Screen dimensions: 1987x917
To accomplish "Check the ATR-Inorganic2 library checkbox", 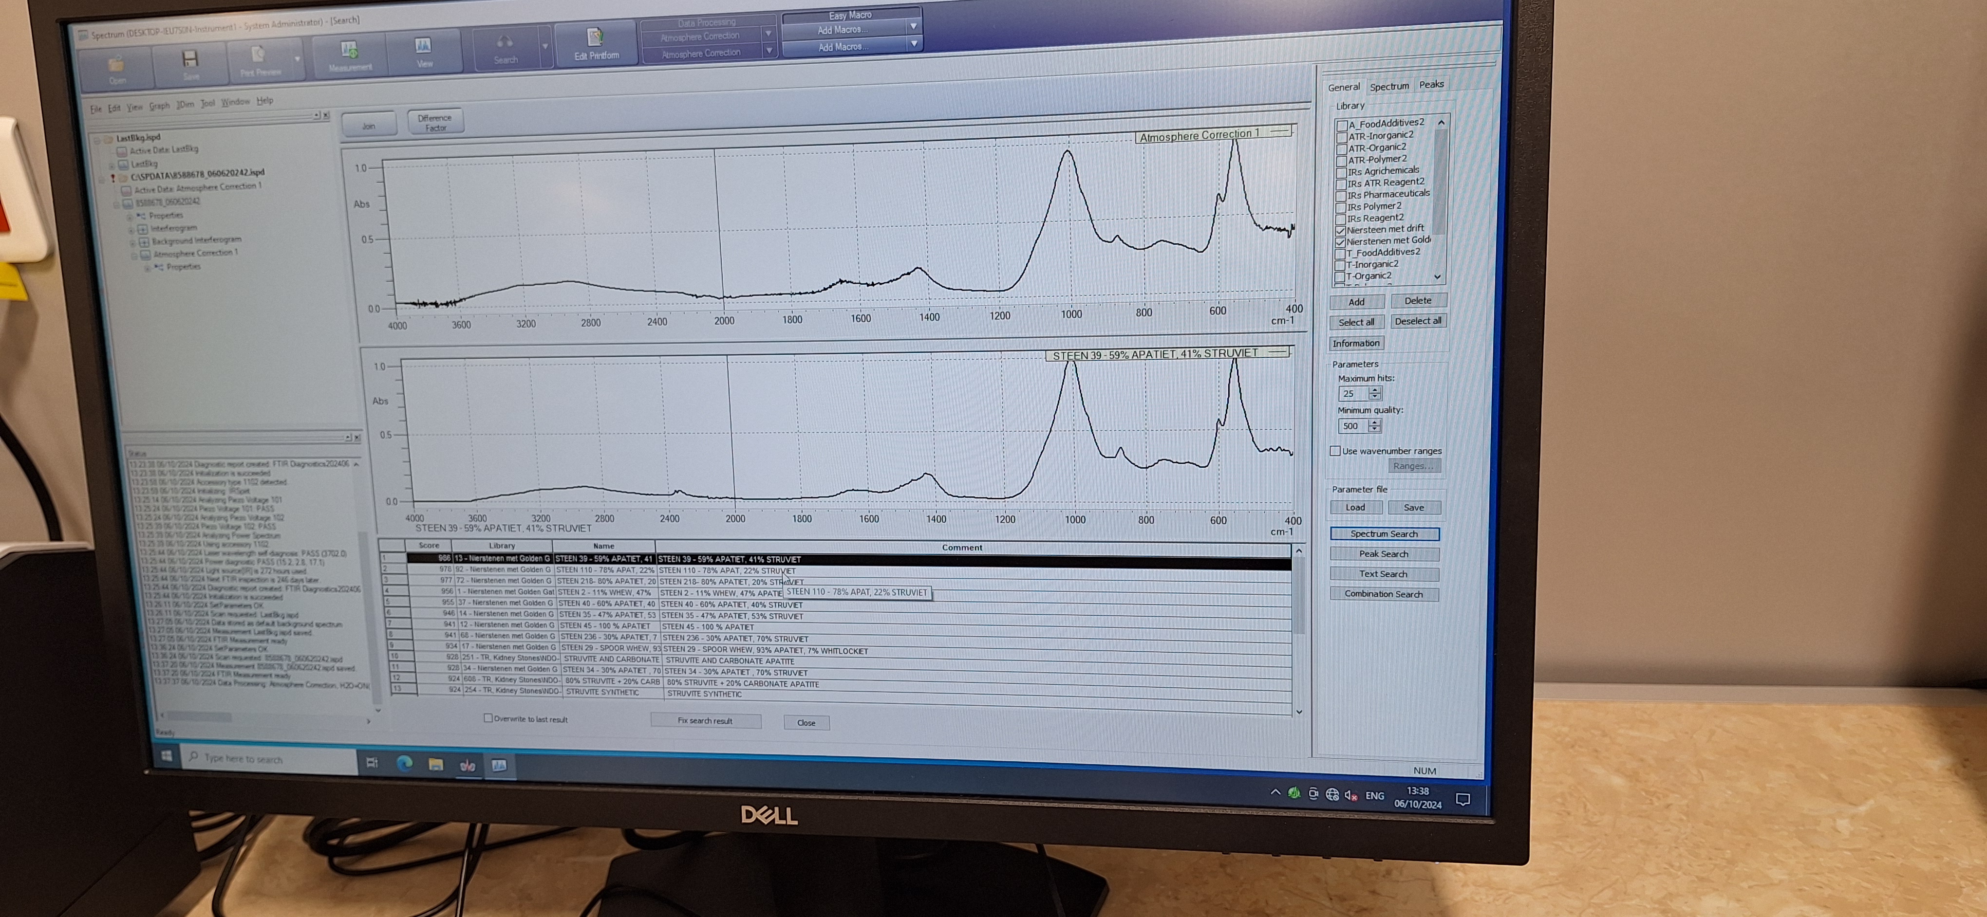I will [1341, 137].
